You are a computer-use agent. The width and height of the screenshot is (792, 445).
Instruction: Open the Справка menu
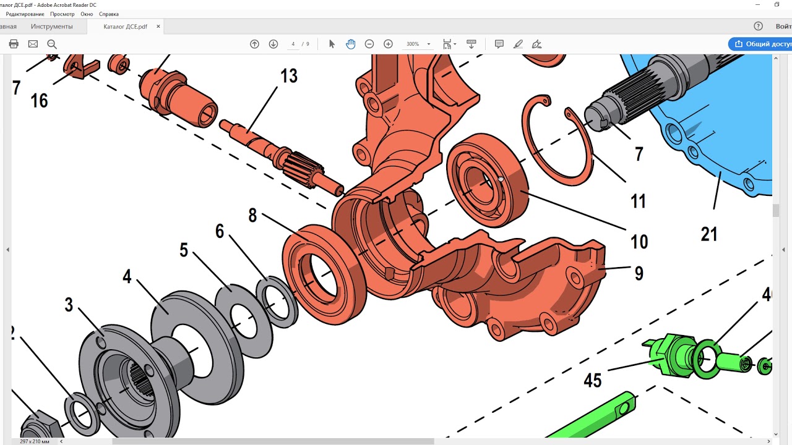[x=109, y=14]
